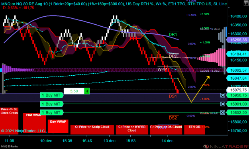Click the ETH OR red indicator block

coord(194,129)
